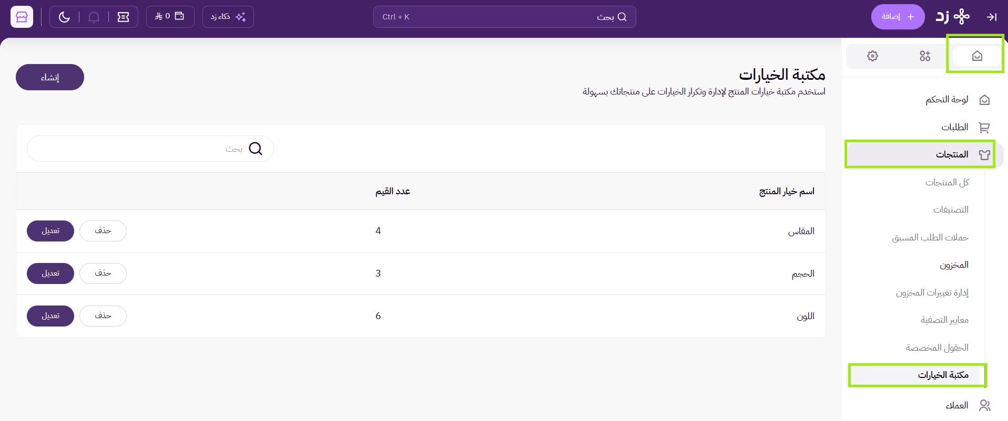Click the اللون option name

click(806, 316)
